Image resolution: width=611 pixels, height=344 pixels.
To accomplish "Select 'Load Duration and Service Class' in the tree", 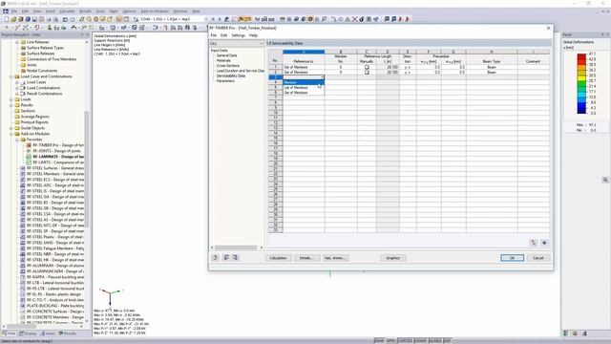I will tap(240, 71).
